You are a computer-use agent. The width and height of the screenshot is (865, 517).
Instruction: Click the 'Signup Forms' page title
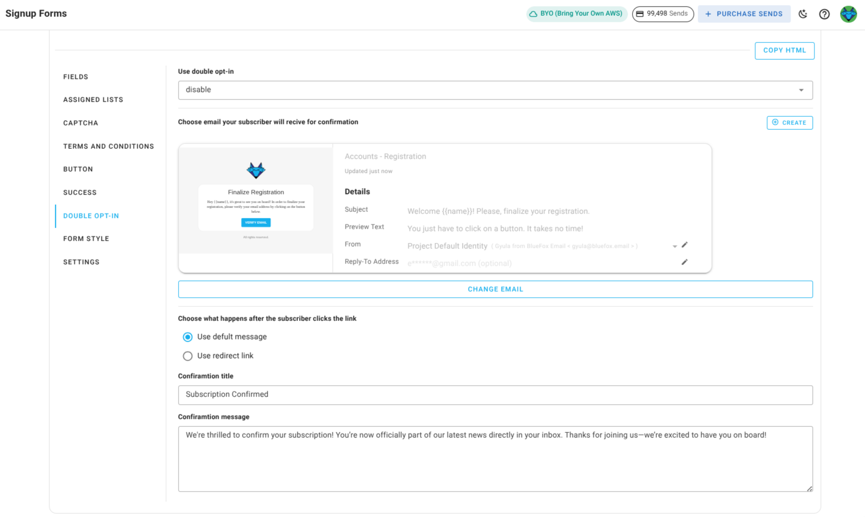[x=36, y=14]
